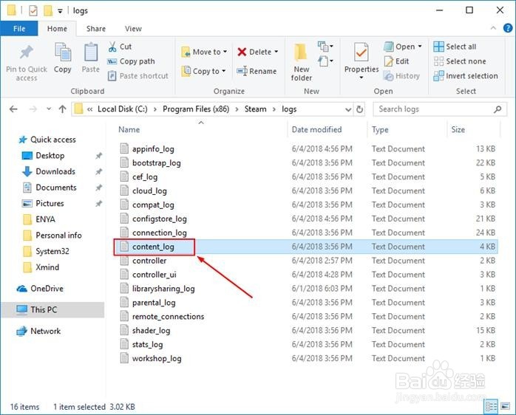Viewport: 516px width, 415px height.
Task: Select Network in navigation pane
Action: click(x=38, y=331)
